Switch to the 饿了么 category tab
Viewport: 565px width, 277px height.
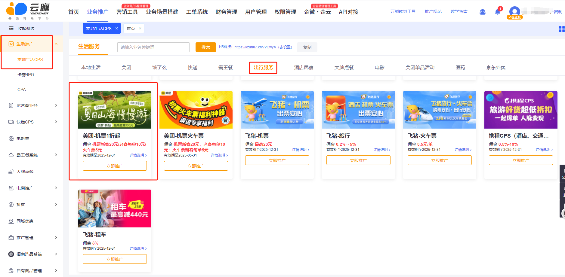pos(159,68)
